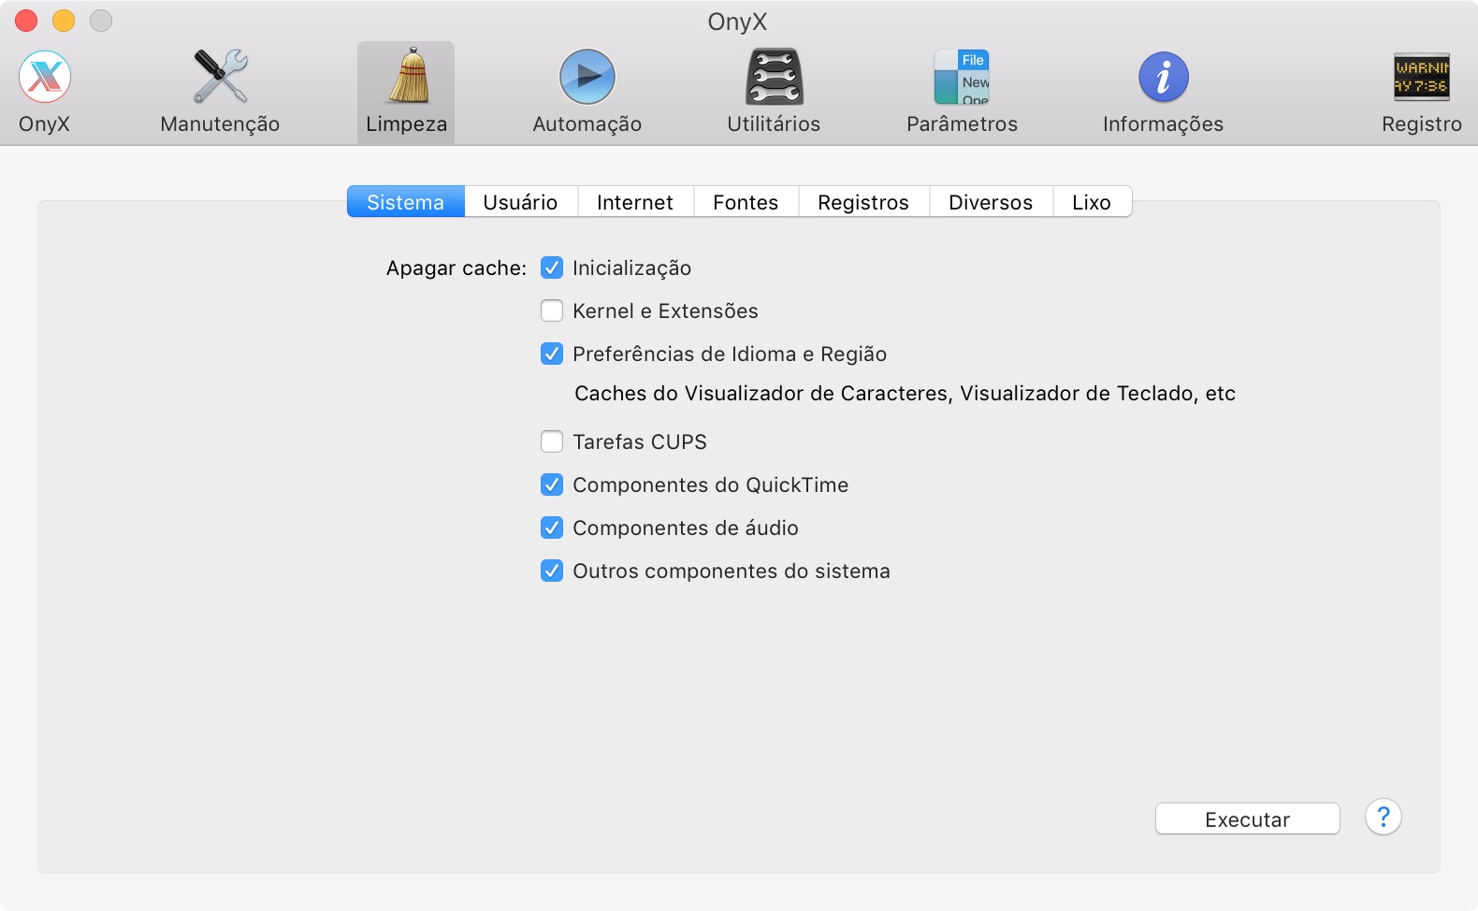
Task: Switch to the Diversos tab
Action: pos(991,202)
